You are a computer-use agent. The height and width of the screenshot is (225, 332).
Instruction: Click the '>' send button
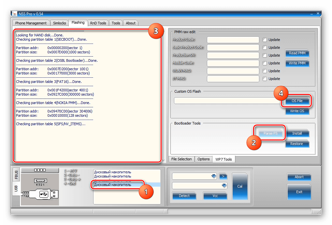[x=223, y=176]
